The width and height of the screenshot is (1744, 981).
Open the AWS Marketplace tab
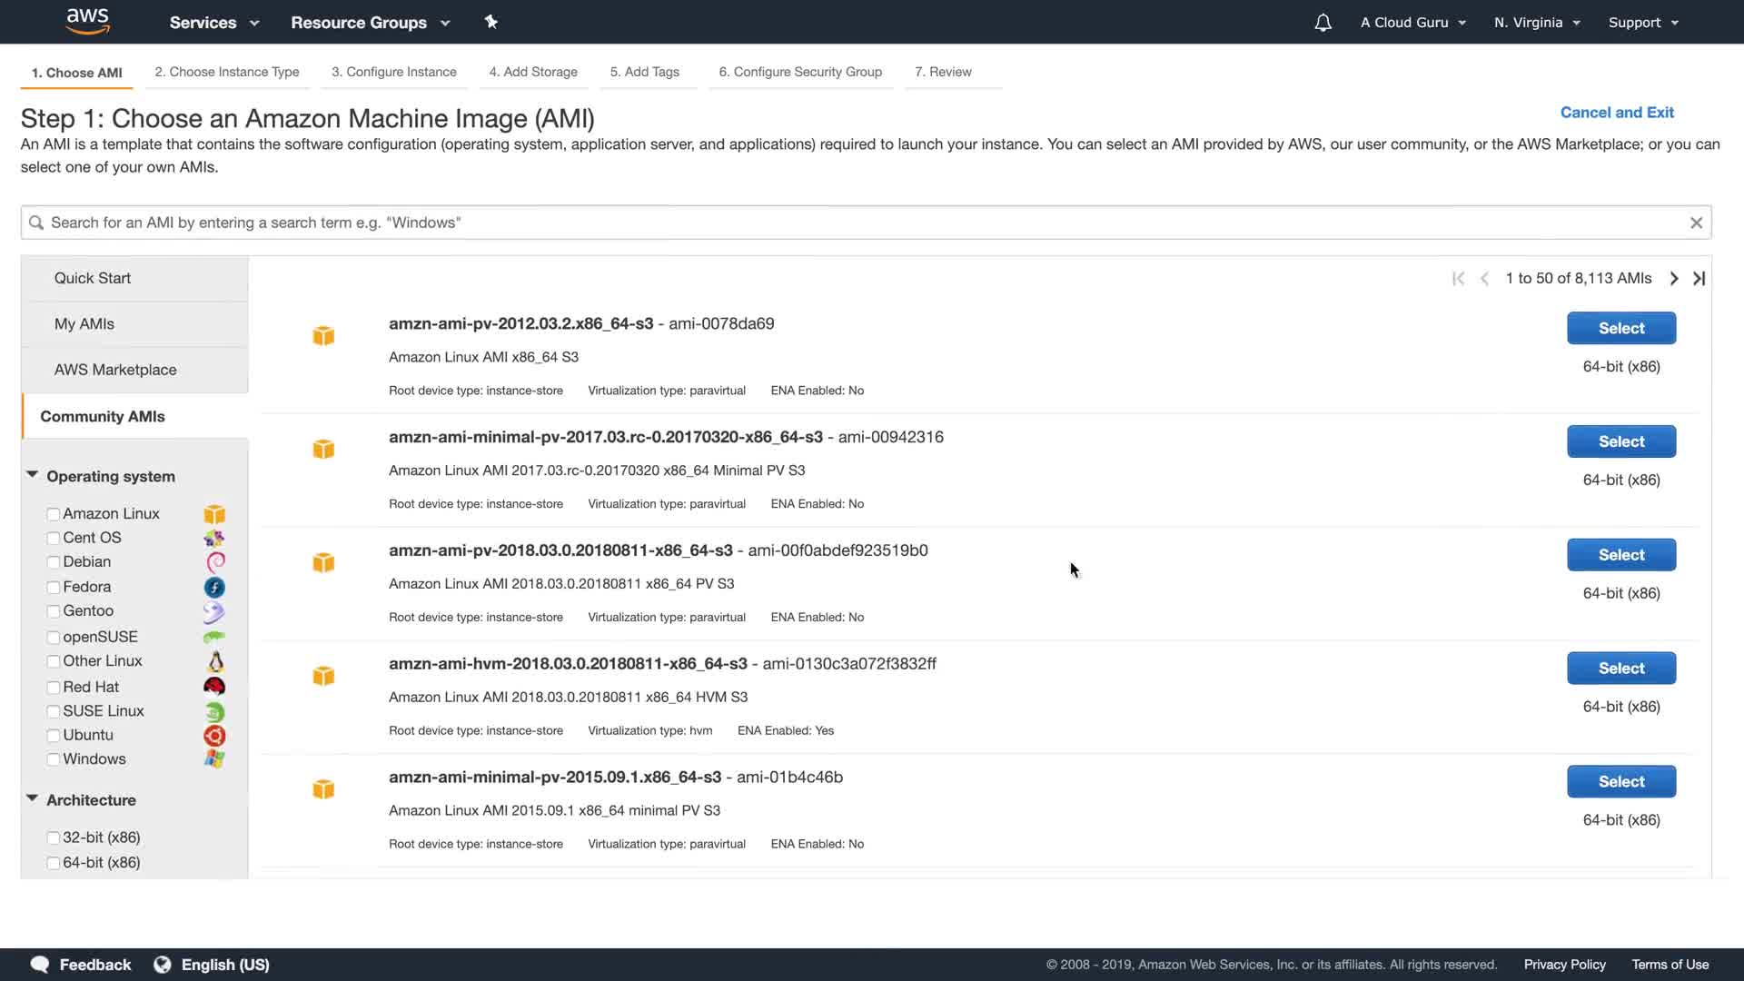[x=115, y=370]
